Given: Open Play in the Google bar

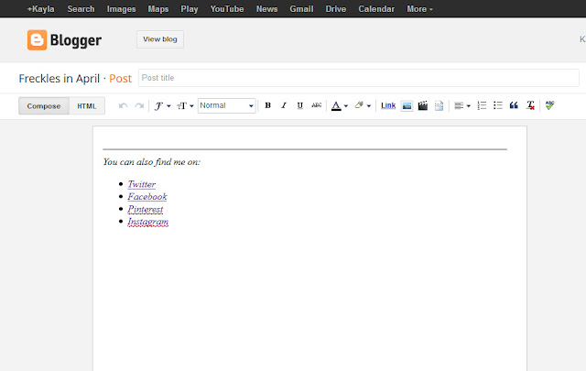Looking at the screenshot, I should 190,8.
